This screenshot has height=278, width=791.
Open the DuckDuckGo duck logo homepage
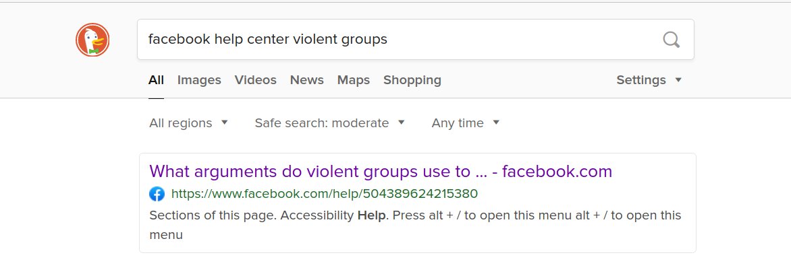[92, 40]
